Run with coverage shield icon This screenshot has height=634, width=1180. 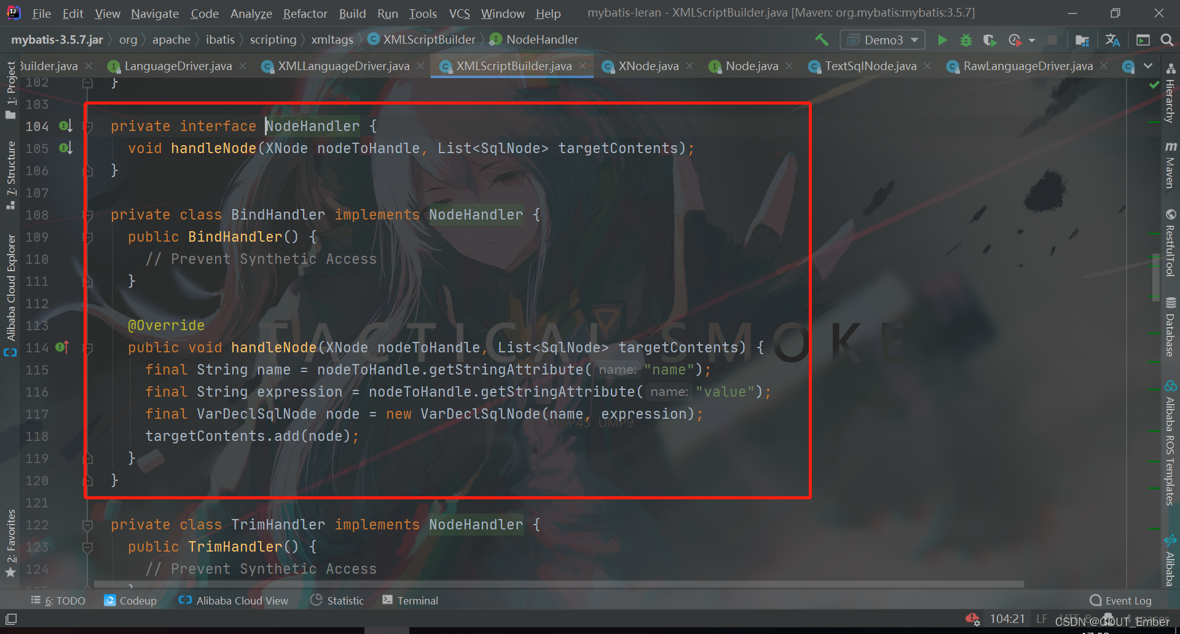coord(989,40)
